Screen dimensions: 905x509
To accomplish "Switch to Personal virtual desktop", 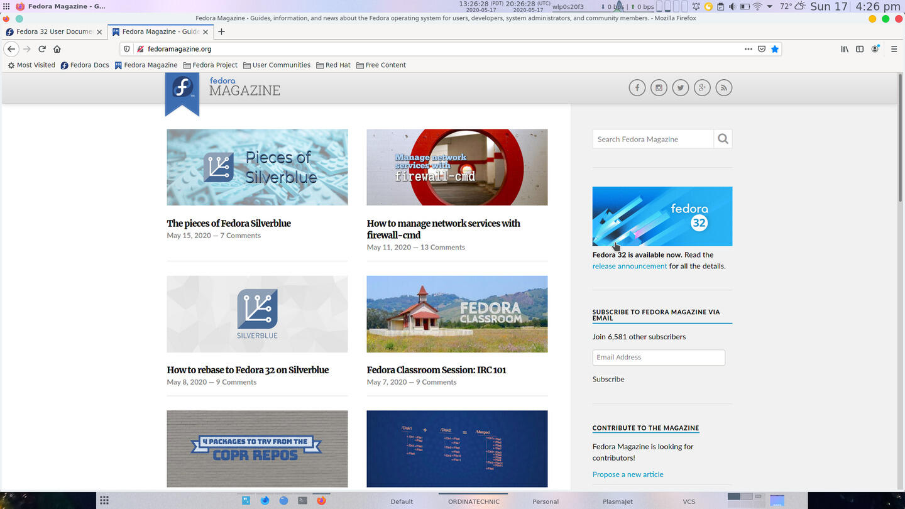I will click(x=546, y=501).
